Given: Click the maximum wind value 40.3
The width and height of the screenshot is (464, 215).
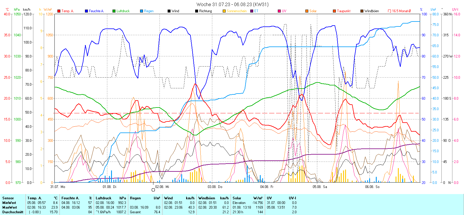Looking at the screenshot, I should click(191, 207).
